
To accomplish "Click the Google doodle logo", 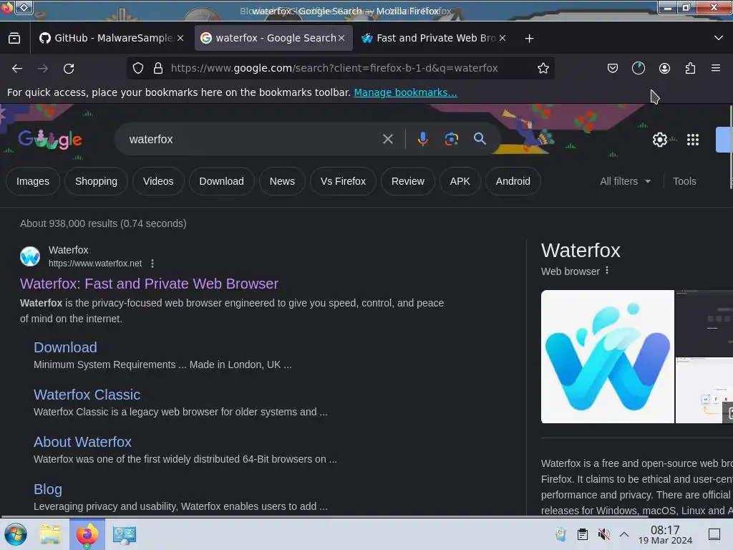I will [50, 139].
